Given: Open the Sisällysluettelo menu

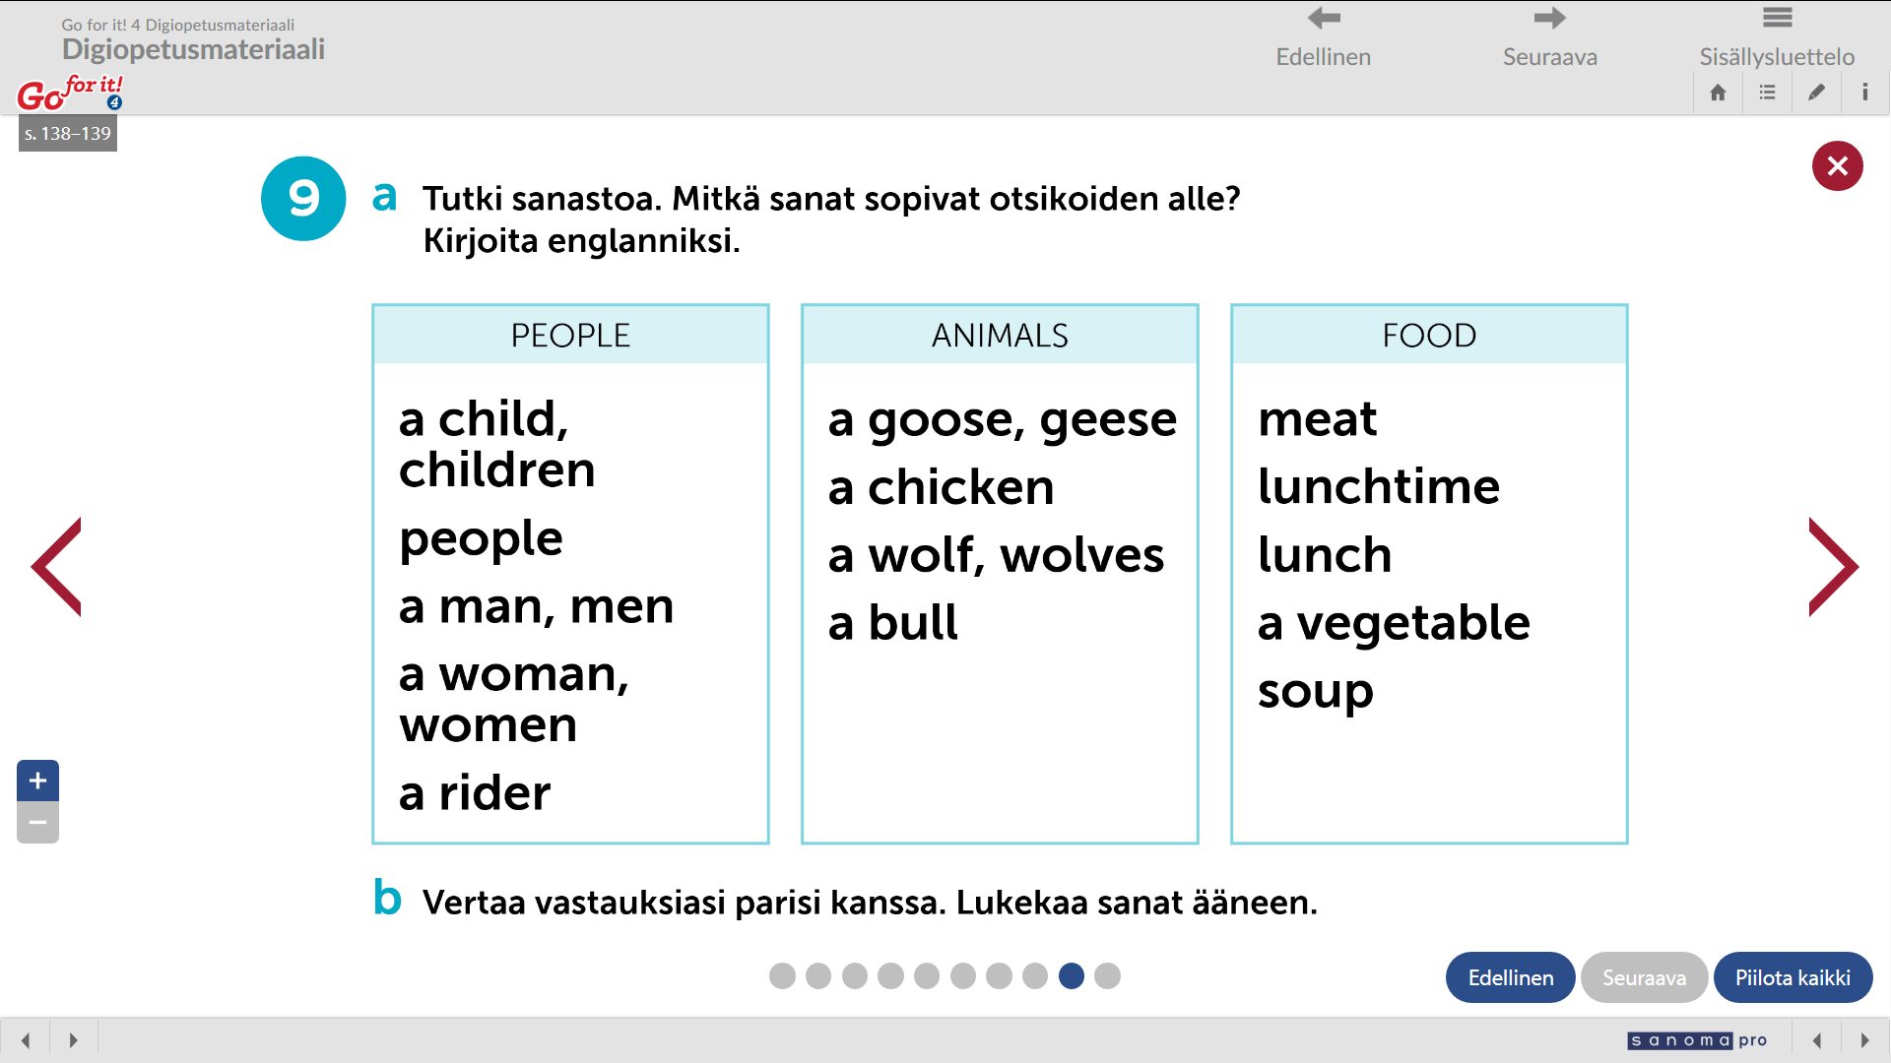Looking at the screenshot, I should [1776, 35].
